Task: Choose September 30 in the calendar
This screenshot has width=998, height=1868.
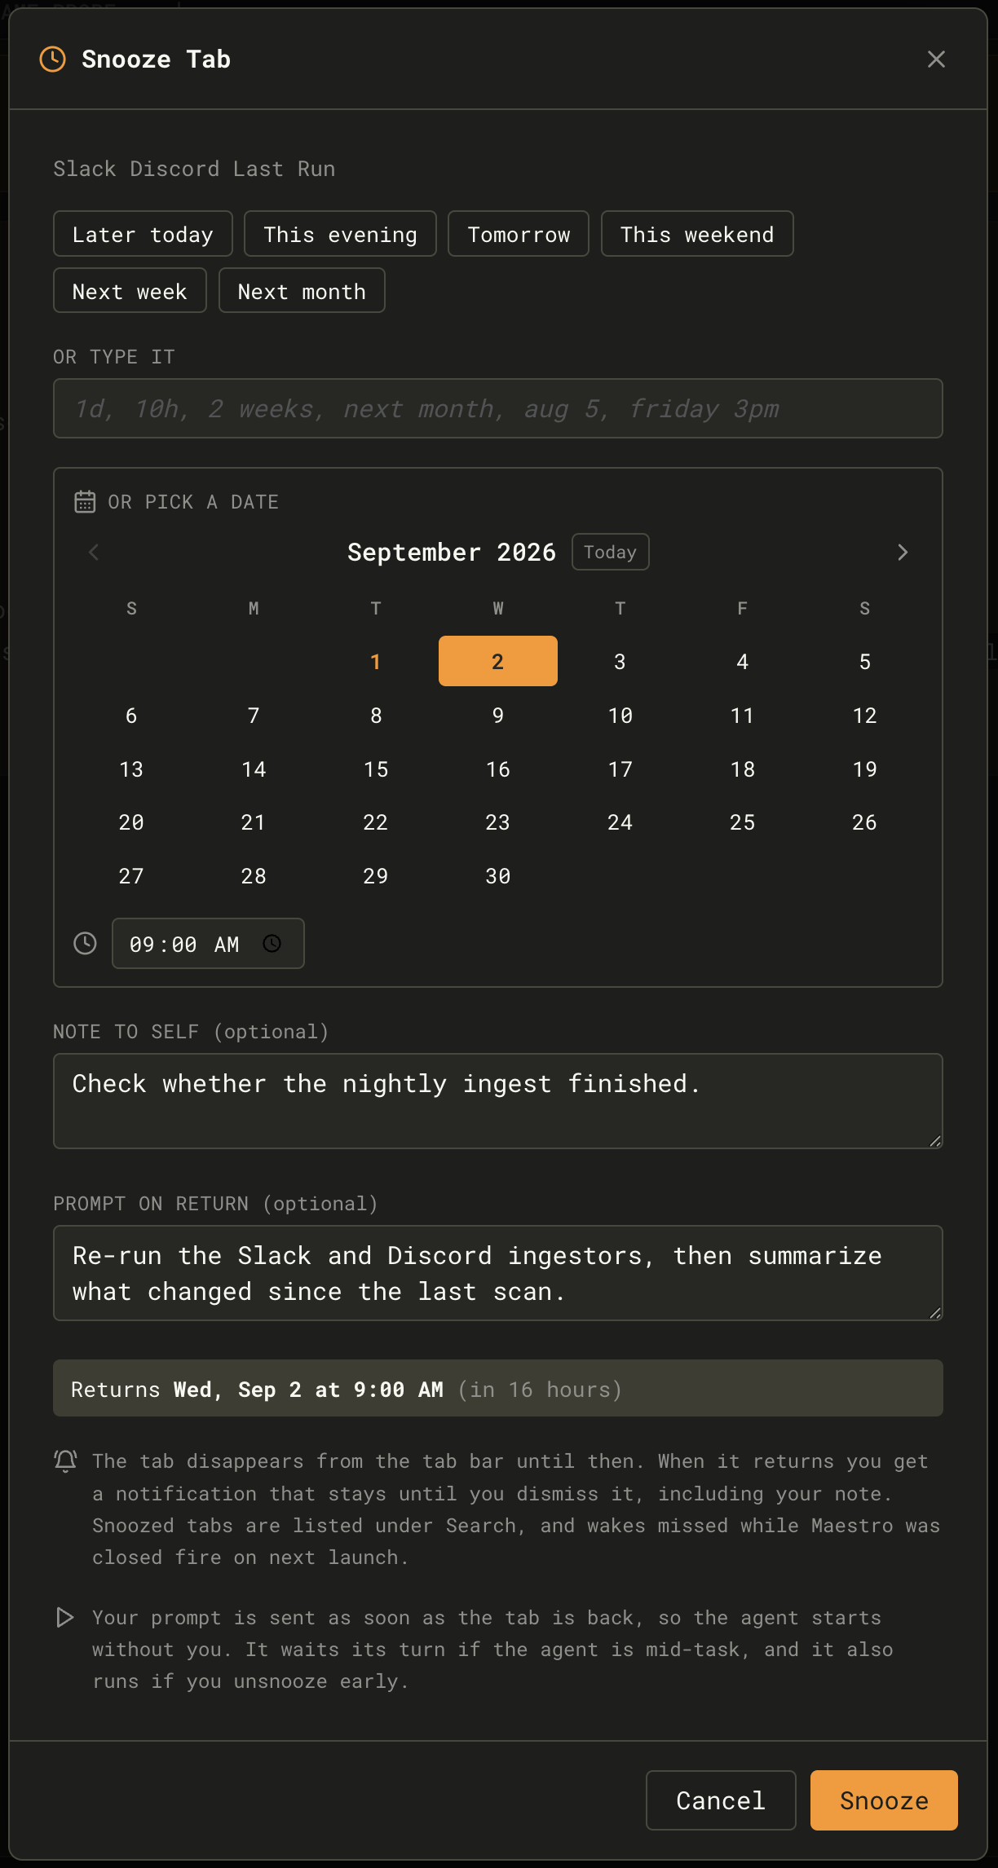Action: click(498, 875)
